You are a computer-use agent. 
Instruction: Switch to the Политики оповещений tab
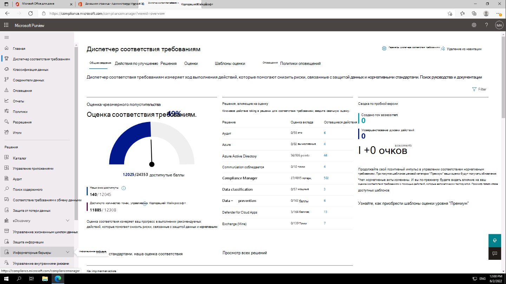(x=300, y=63)
